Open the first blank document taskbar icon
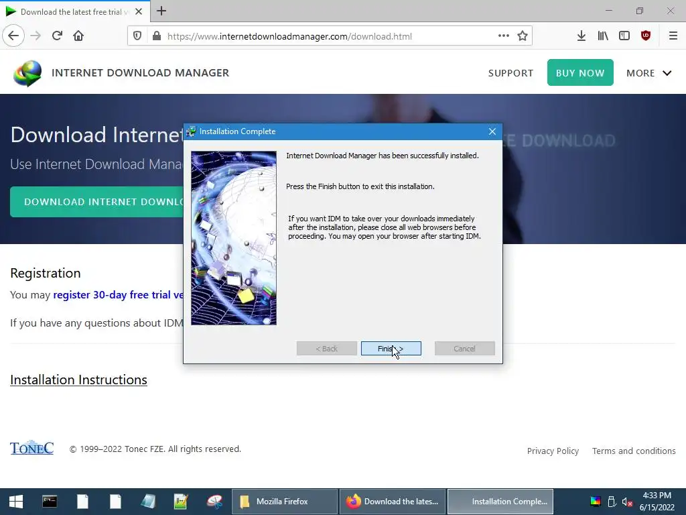This screenshot has height=515, width=686. click(82, 502)
